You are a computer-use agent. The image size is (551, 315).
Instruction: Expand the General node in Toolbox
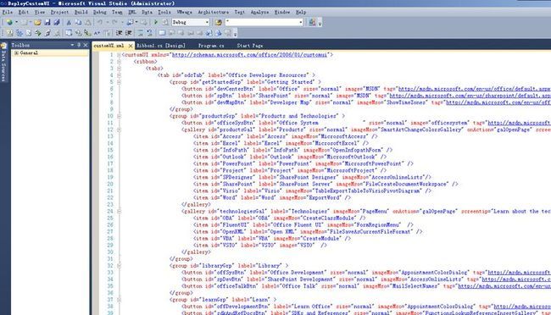(x=16, y=53)
